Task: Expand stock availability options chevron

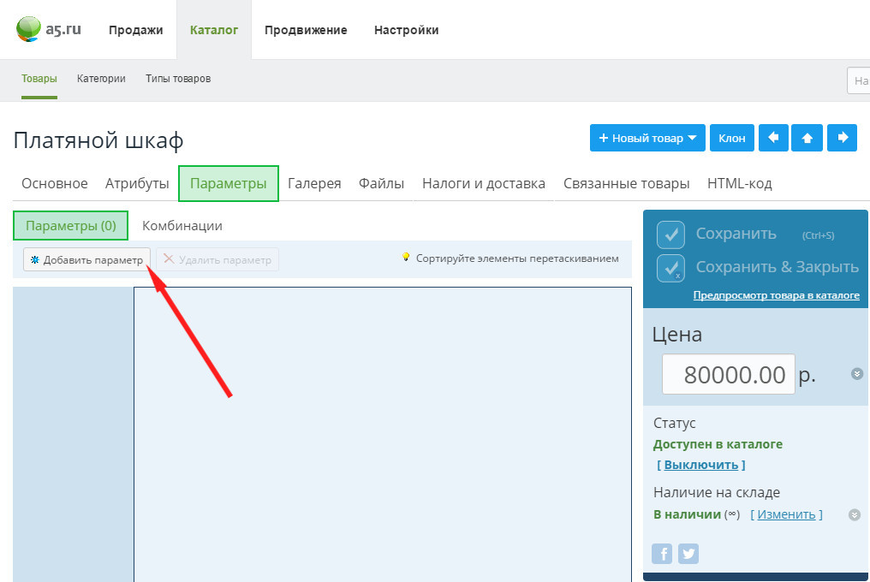Action: tap(855, 515)
